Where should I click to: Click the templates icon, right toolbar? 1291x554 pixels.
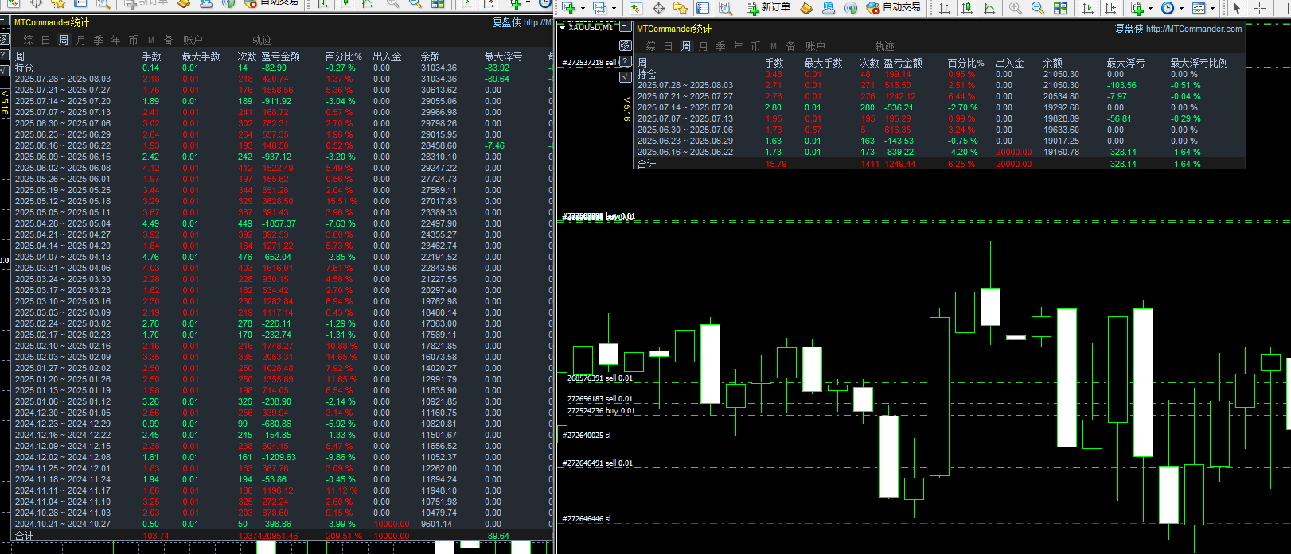pos(1199,8)
